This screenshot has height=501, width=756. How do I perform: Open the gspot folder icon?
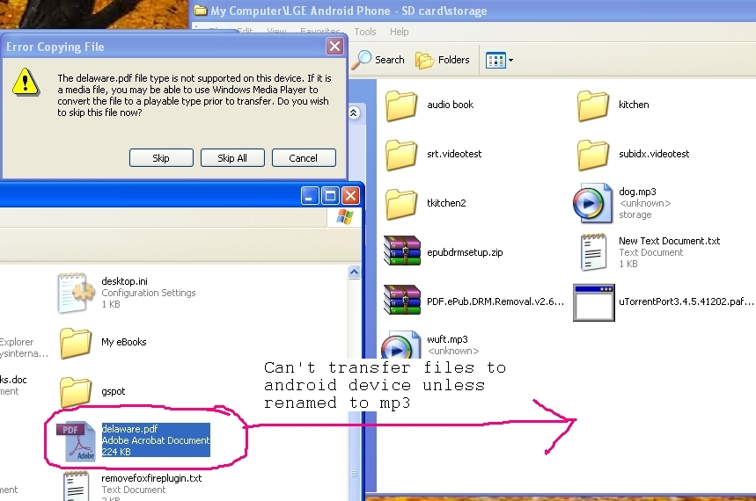coord(76,392)
